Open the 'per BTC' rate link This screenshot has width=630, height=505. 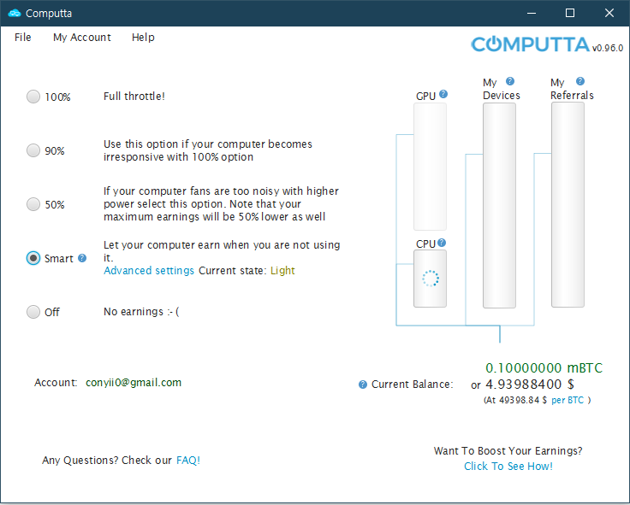click(568, 400)
